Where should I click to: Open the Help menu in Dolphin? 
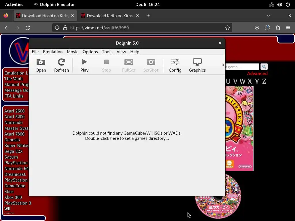[135, 52]
